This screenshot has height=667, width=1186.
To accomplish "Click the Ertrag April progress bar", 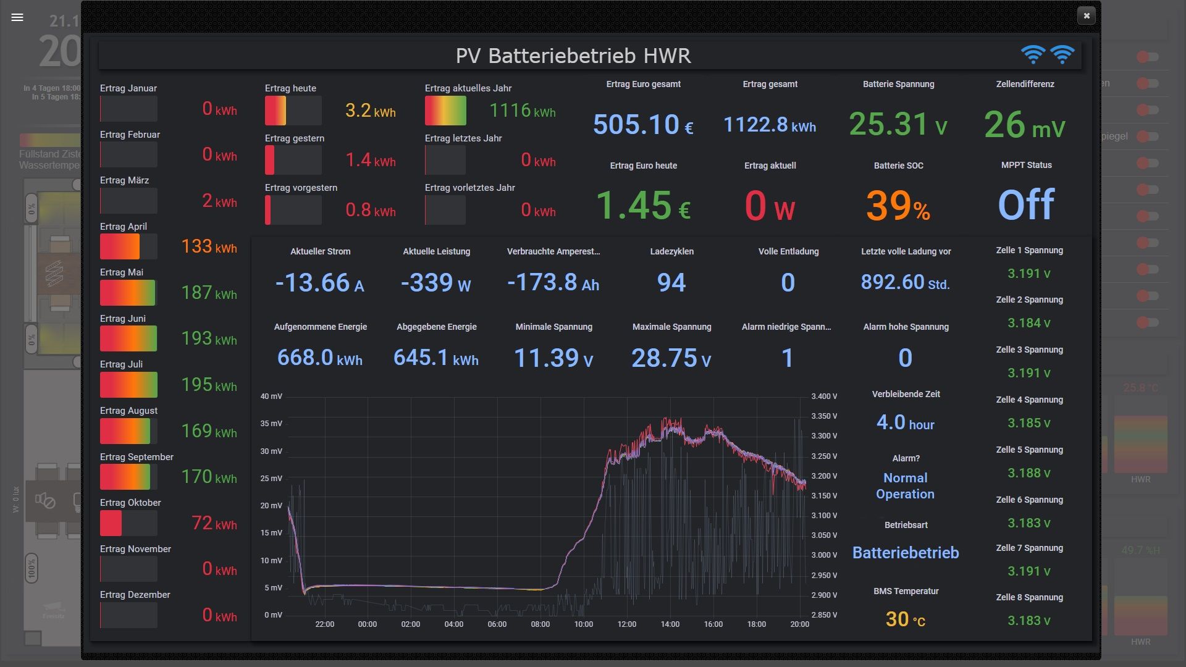I will click(128, 246).
